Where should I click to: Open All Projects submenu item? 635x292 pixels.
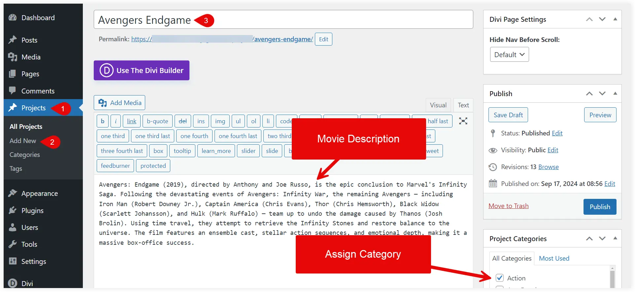pos(26,127)
